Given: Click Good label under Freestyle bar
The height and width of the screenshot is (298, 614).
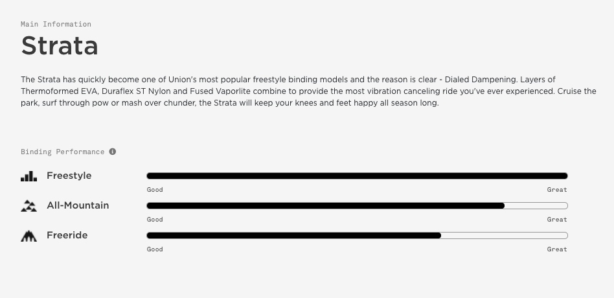Looking at the screenshot, I should point(155,190).
